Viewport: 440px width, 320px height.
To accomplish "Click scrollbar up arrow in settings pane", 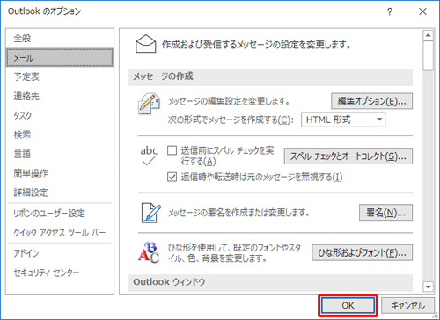I will point(429,35).
